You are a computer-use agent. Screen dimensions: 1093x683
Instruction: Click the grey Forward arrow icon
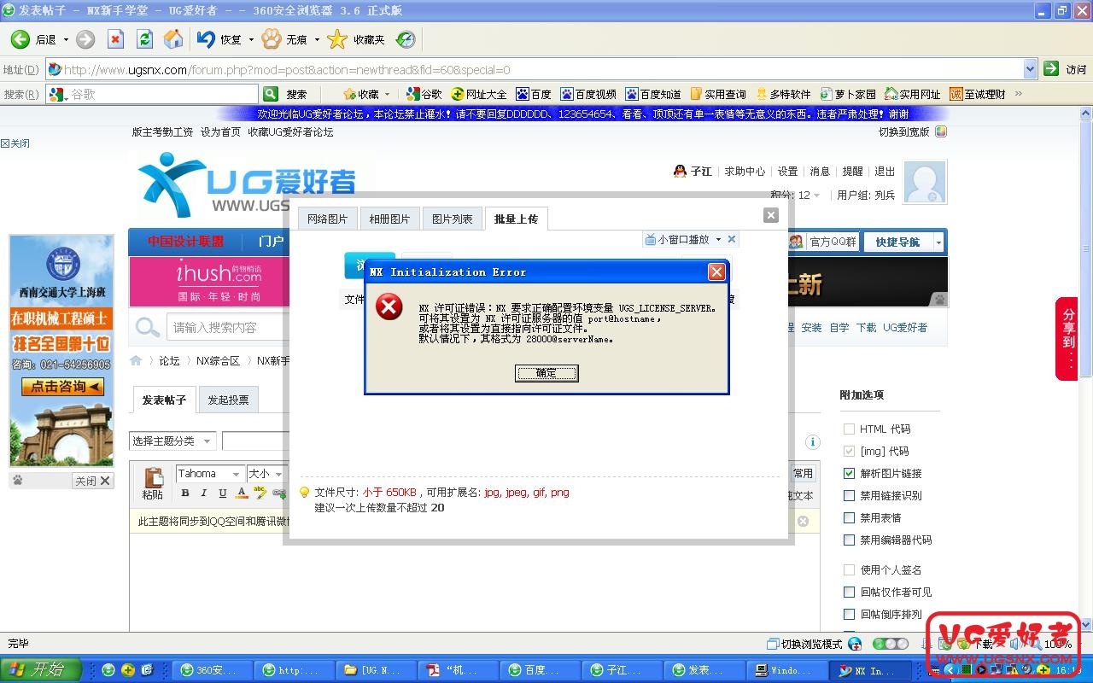click(x=85, y=39)
